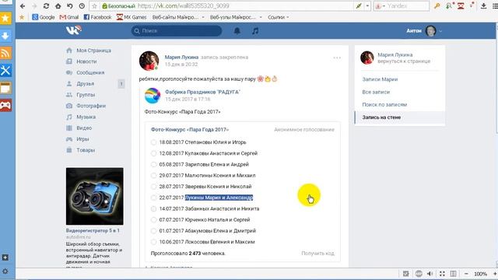Vote for Малютины Ксения и Михаил
498x280 pixels.
(x=153, y=175)
